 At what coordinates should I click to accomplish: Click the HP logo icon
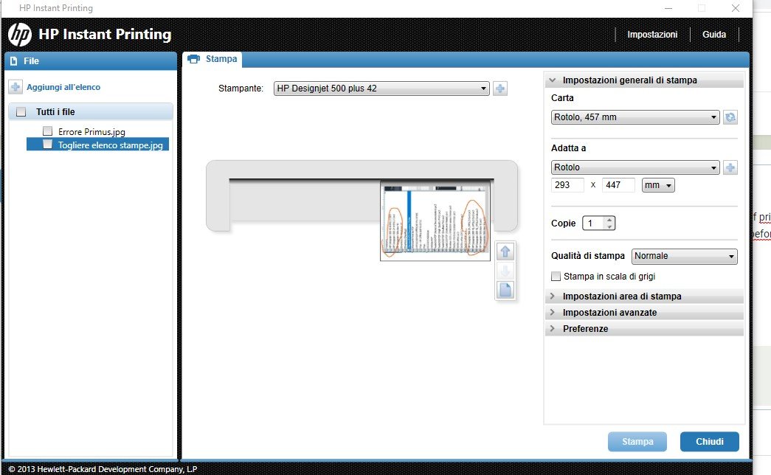(20, 35)
